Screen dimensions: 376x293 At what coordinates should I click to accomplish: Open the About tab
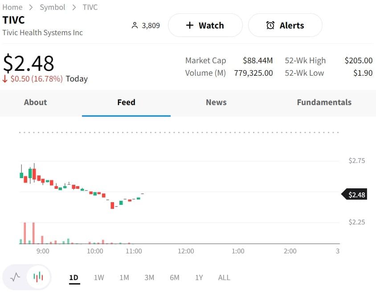pyautogui.click(x=35, y=102)
